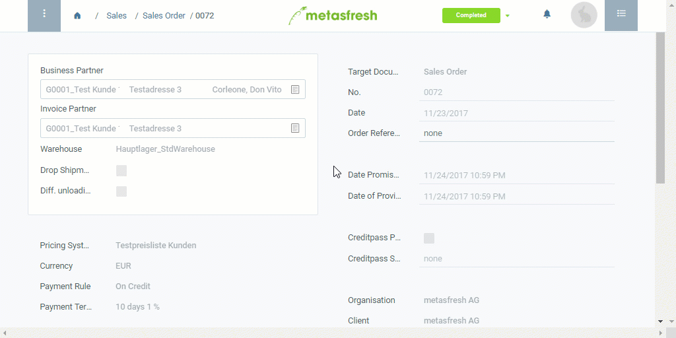Open the Completed status dropdown

pos(471,15)
